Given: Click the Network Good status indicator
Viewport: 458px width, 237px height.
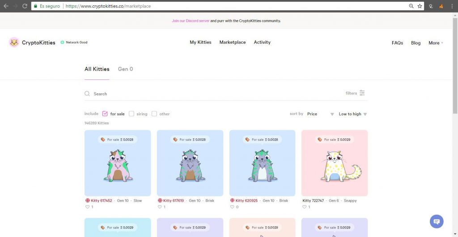Looking at the screenshot, I should (74, 42).
